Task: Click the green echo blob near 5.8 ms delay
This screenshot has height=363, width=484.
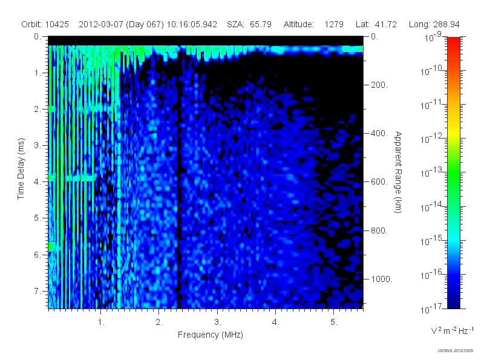Action: tap(52, 247)
